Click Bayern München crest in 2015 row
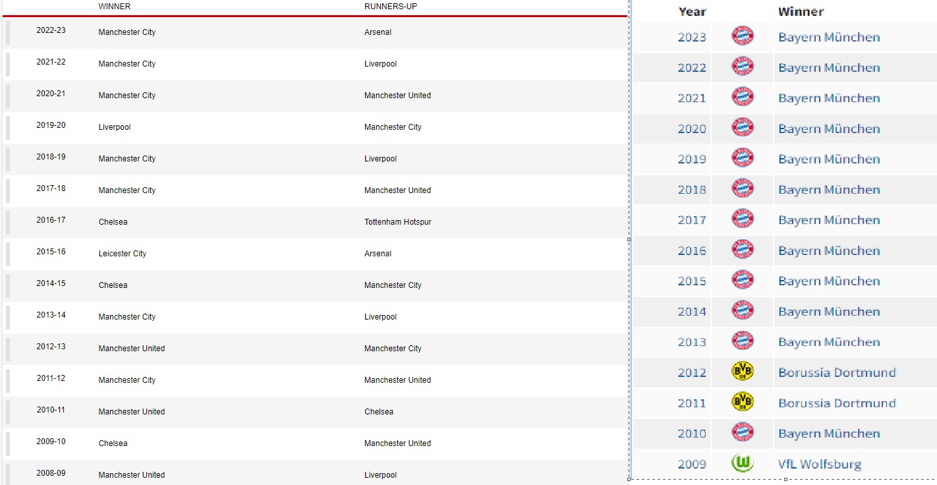This screenshot has width=937, height=485. 742,280
